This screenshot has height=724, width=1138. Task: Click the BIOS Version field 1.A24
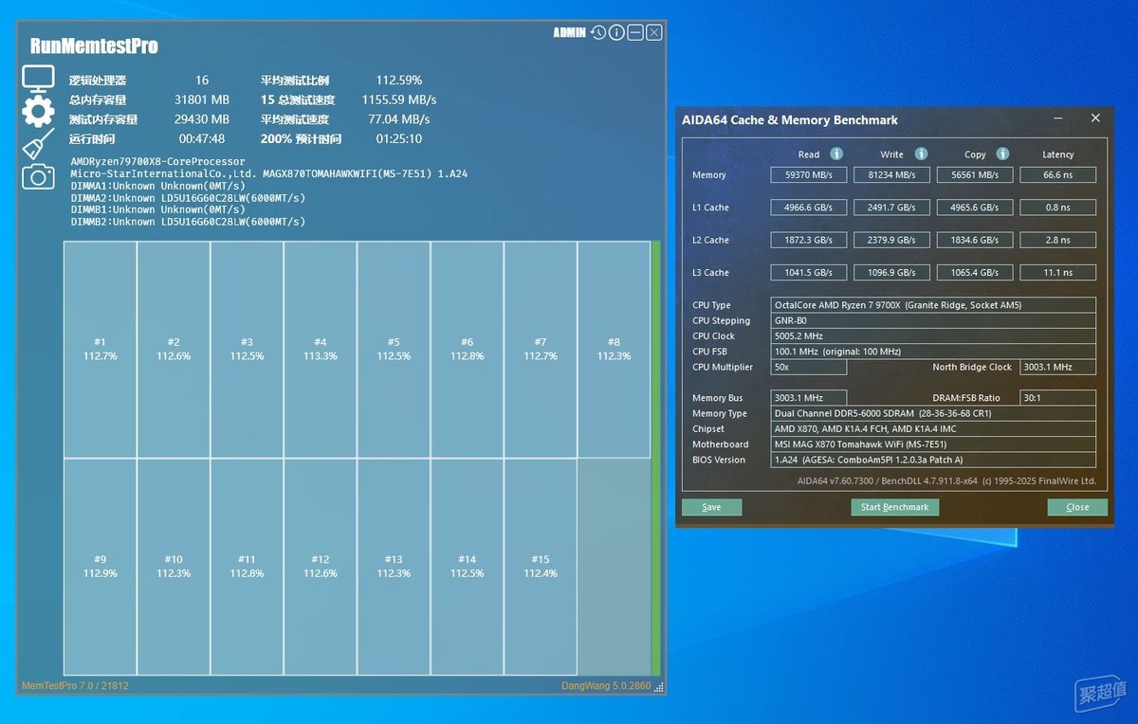pyautogui.click(x=934, y=460)
